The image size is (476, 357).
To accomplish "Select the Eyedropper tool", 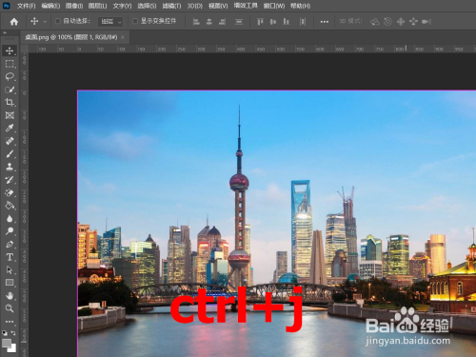I will tap(10, 128).
